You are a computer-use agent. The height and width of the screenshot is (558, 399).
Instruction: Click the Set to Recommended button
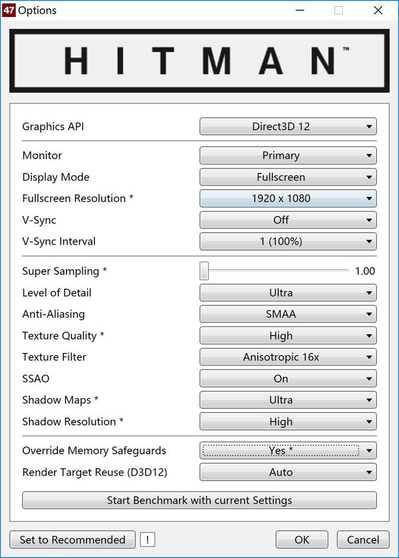click(72, 540)
